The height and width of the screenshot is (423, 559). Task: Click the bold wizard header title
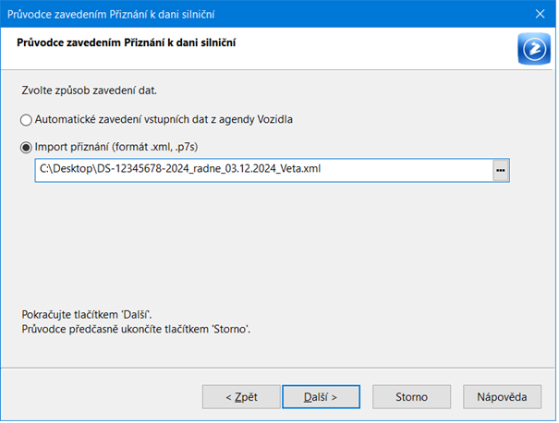coord(127,42)
